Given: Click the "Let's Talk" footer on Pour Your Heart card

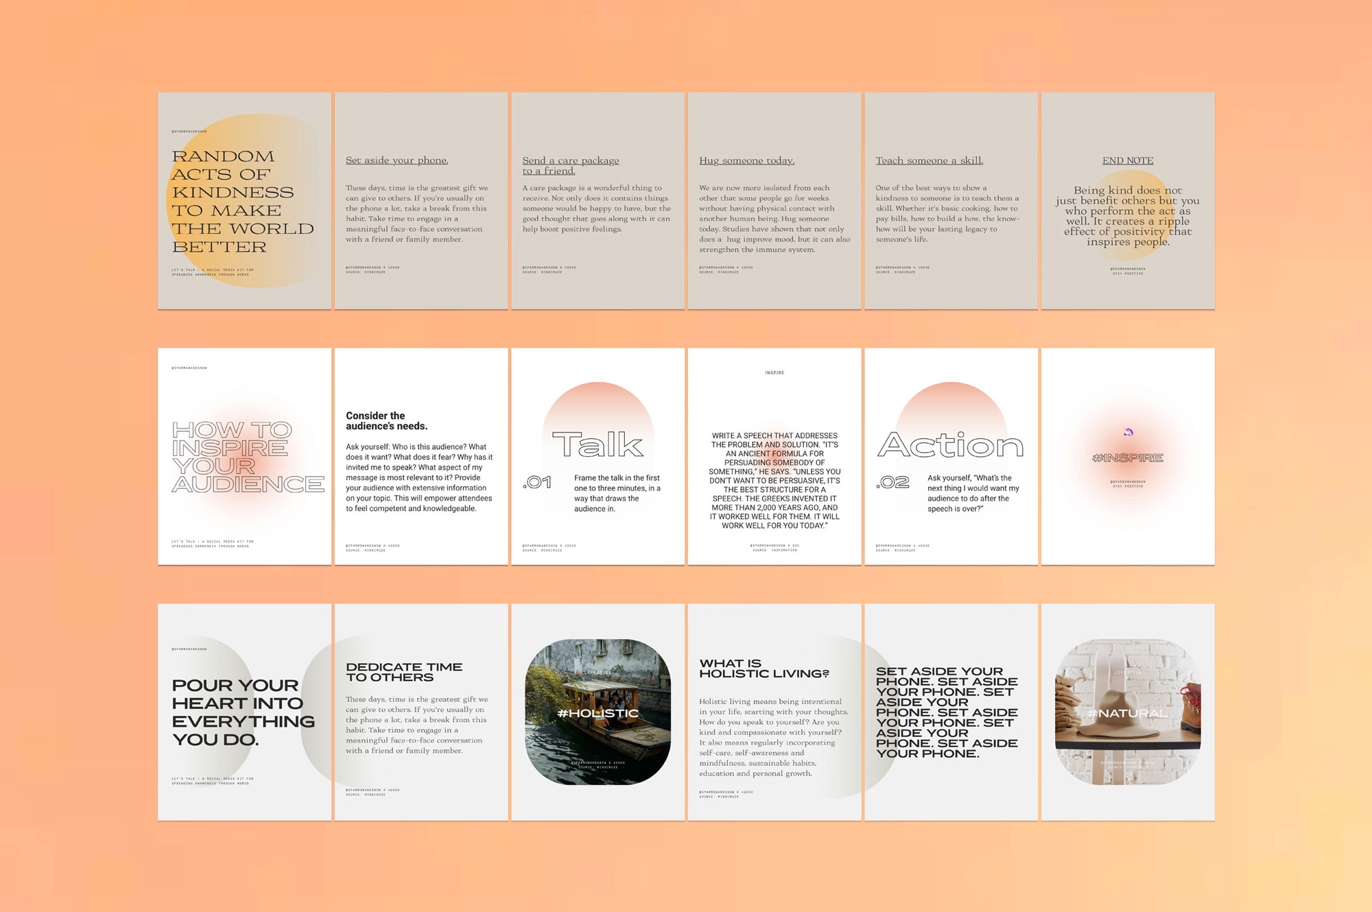Looking at the screenshot, I should (x=213, y=781).
